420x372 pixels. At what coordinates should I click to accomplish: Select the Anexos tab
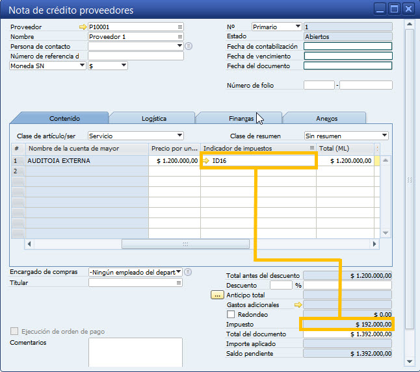click(x=326, y=119)
